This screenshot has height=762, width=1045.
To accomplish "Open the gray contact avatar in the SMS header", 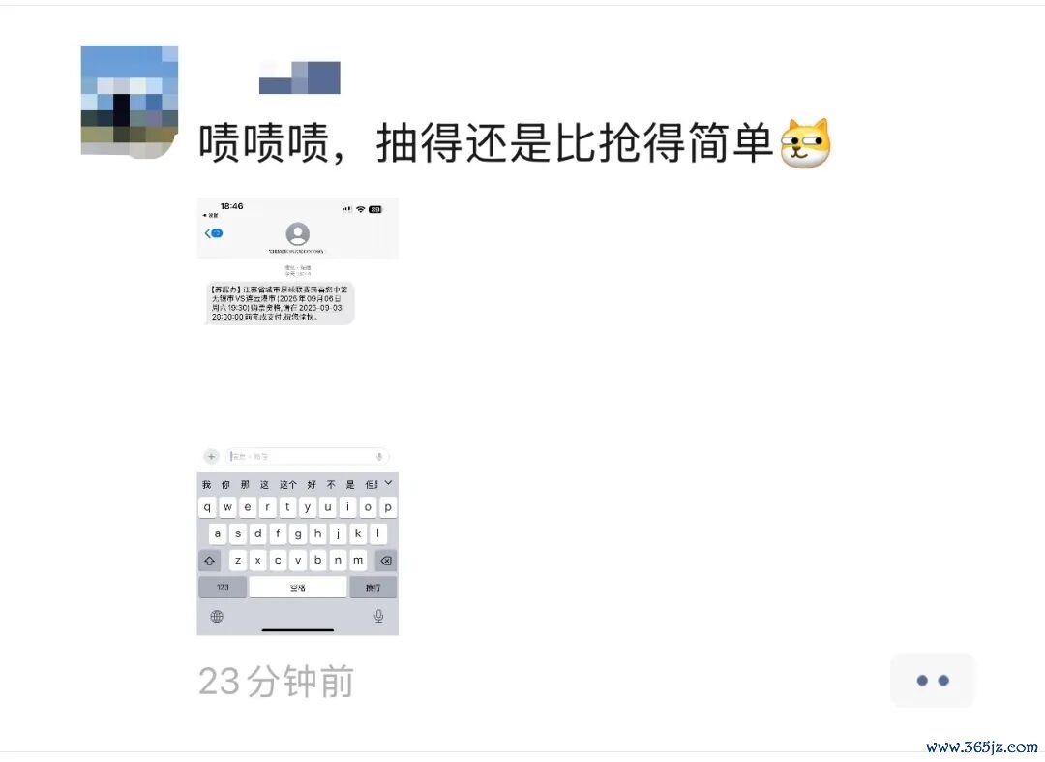I will [x=297, y=234].
